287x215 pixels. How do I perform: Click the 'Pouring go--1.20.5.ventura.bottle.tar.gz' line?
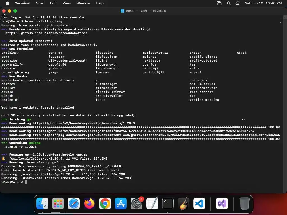click(x=45, y=155)
